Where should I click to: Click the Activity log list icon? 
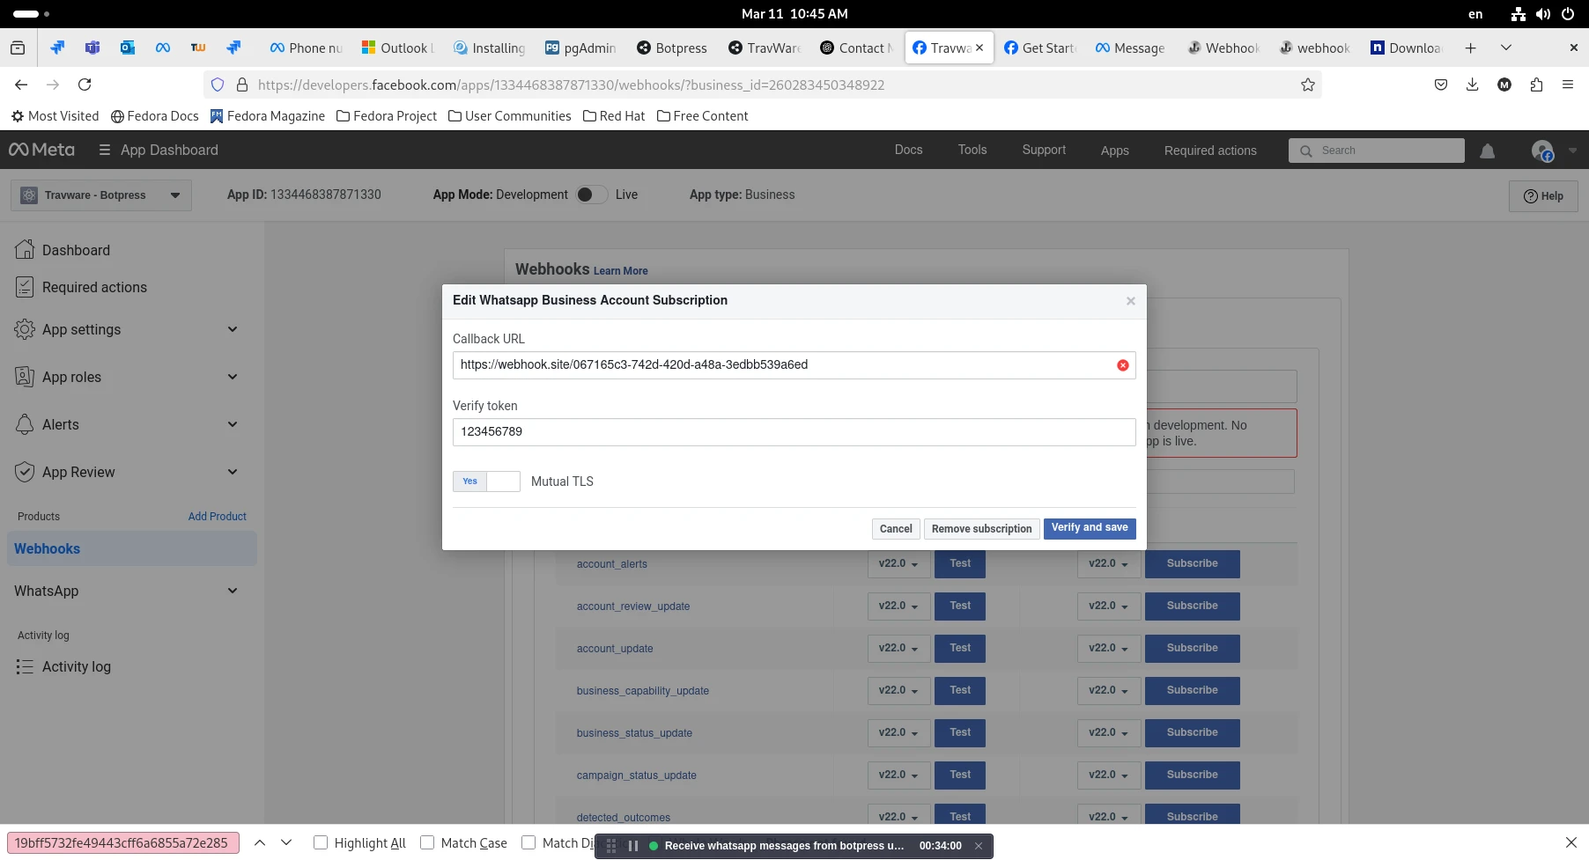tap(25, 666)
